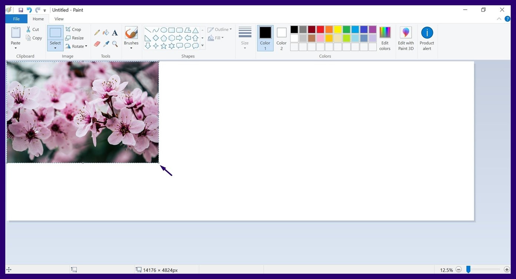The width and height of the screenshot is (516, 279).
Task: Launch Edit with Paint 3D
Action: [x=406, y=37]
